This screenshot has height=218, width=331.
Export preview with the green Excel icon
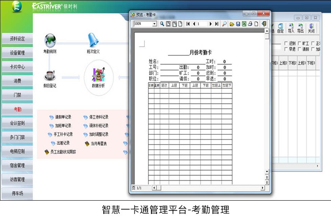(244, 24)
